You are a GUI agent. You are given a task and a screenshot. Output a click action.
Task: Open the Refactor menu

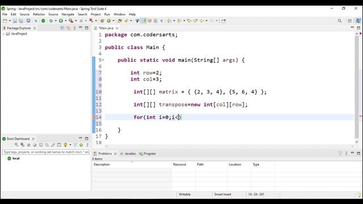[x=39, y=14]
